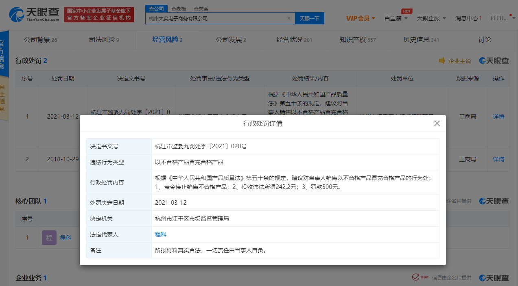Switch to 查关系 search tab

(x=200, y=9)
